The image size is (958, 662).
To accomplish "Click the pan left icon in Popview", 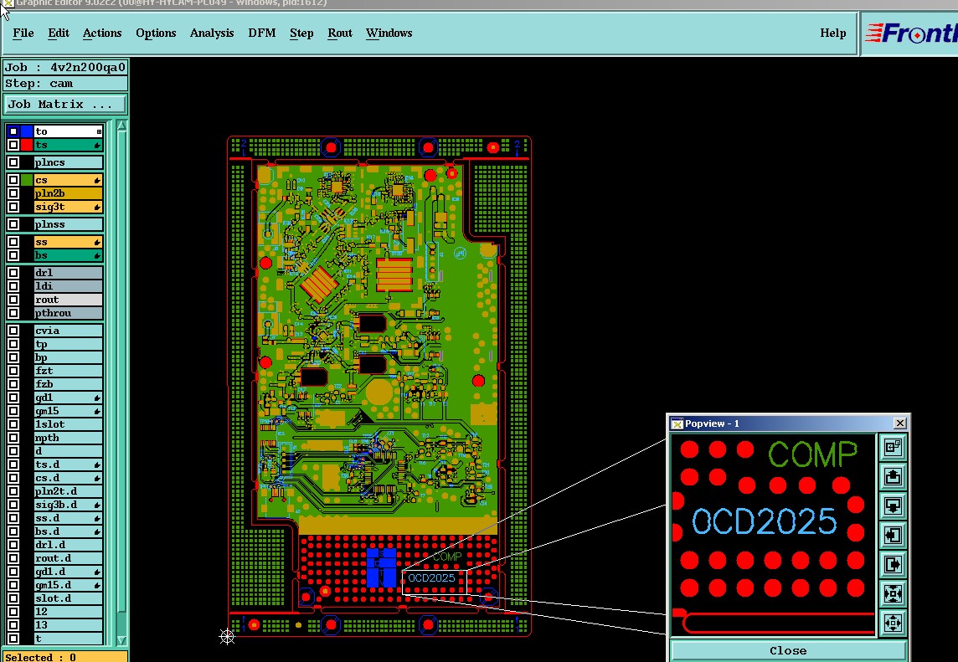I will (893, 535).
